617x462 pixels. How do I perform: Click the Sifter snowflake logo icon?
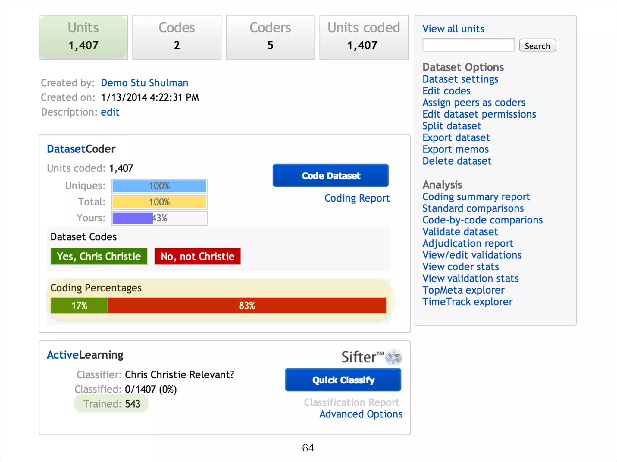394,357
